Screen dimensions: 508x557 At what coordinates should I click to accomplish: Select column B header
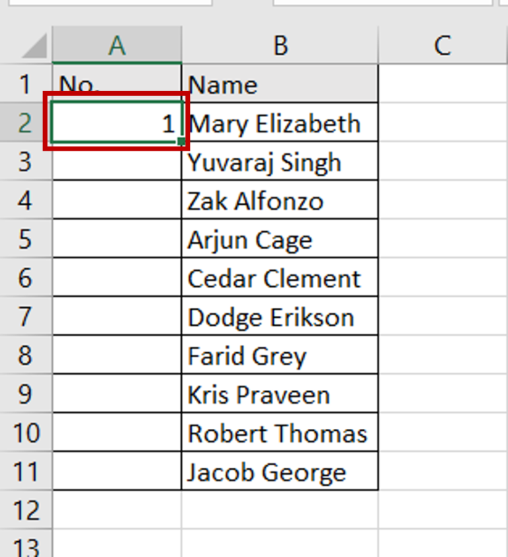coord(280,46)
